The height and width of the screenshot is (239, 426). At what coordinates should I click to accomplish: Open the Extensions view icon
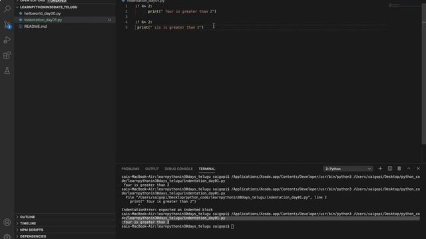[7, 55]
